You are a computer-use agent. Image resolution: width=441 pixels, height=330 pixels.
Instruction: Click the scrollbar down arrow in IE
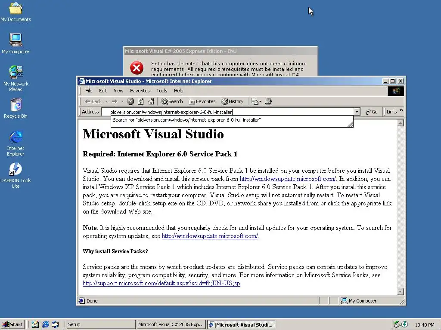[x=401, y=292]
